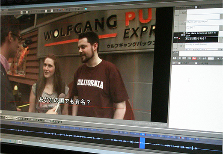Click the on-screen subtitle 'あなたの国でも有名？'
This screenshot has width=223, height=154.
65,101
